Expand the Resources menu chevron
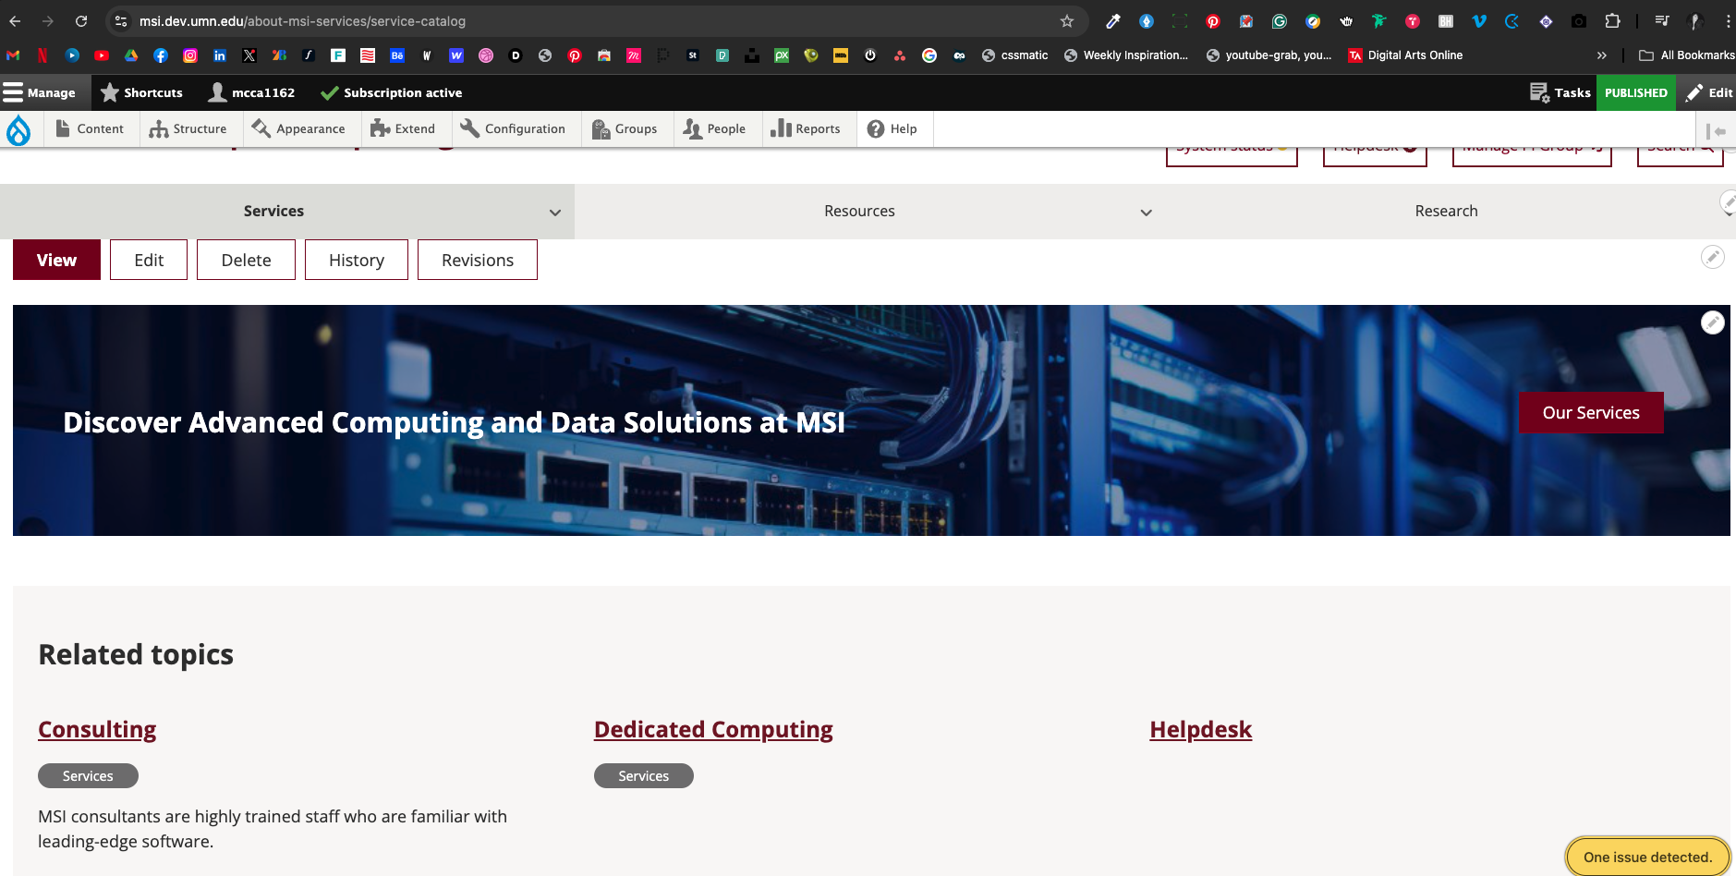This screenshot has width=1736, height=876. [x=1146, y=213]
